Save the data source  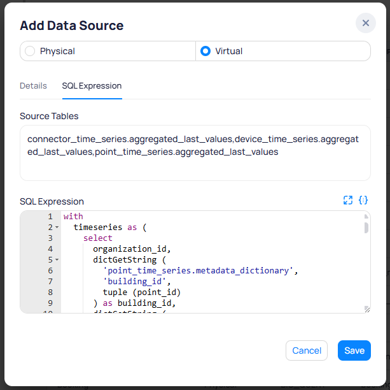pos(354,350)
